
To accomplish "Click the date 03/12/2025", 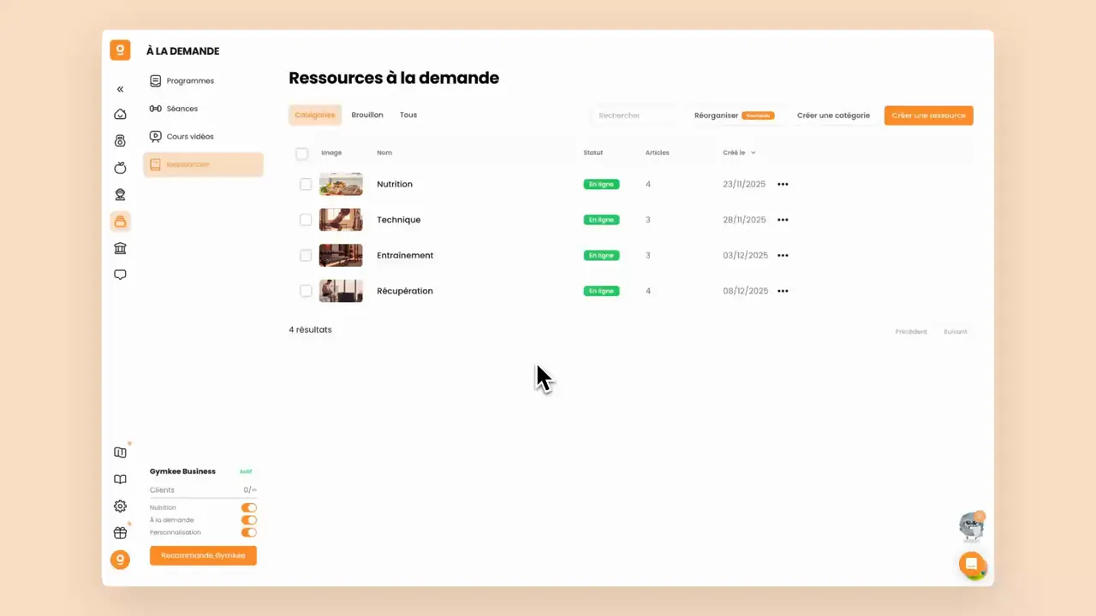I will pos(745,255).
